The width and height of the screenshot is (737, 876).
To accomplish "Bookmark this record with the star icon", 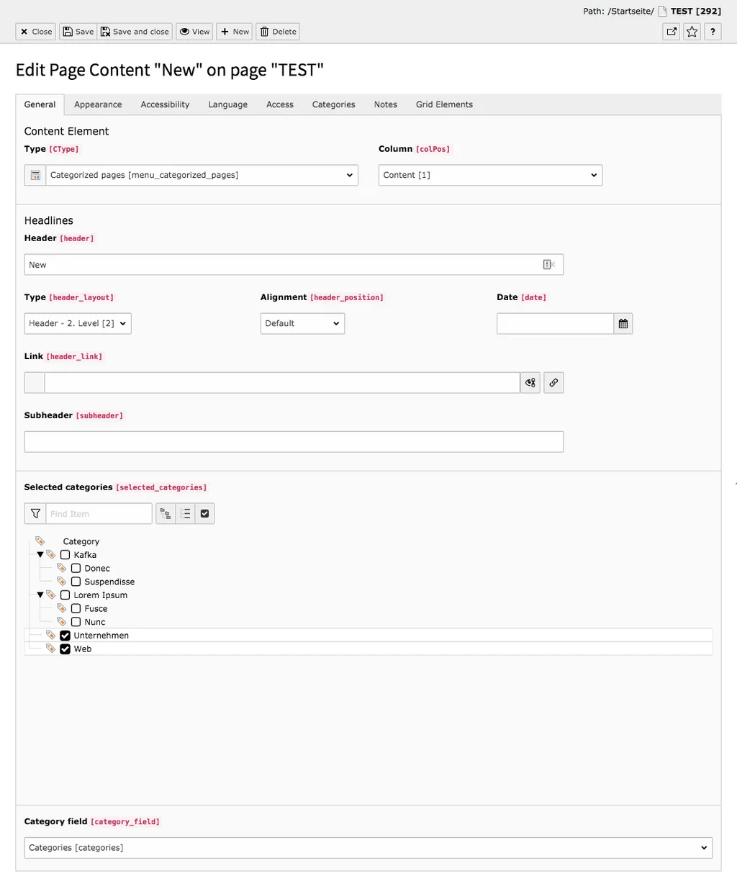I will 691,31.
